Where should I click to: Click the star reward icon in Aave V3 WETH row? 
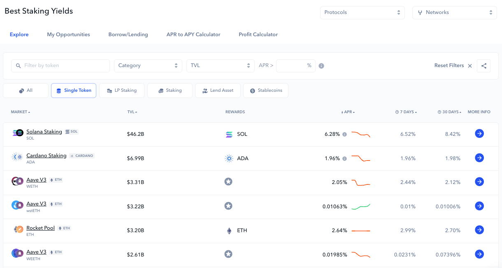click(228, 182)
